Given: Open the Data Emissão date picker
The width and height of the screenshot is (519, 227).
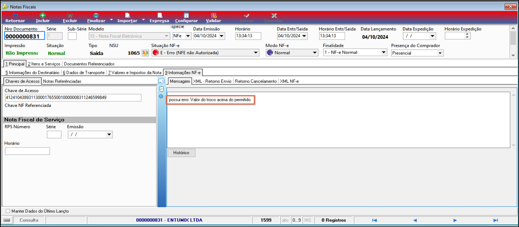Looking at the screenshot, I should [221, 36].
